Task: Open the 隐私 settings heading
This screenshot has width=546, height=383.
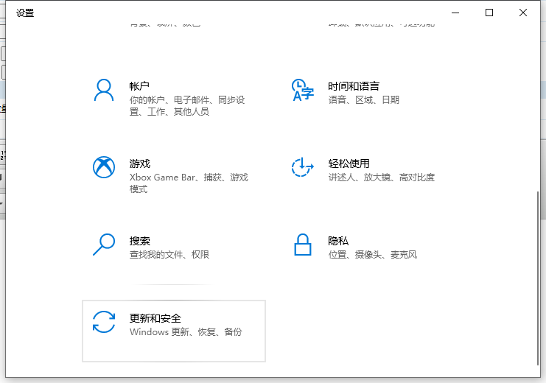Action: (338, 241)
